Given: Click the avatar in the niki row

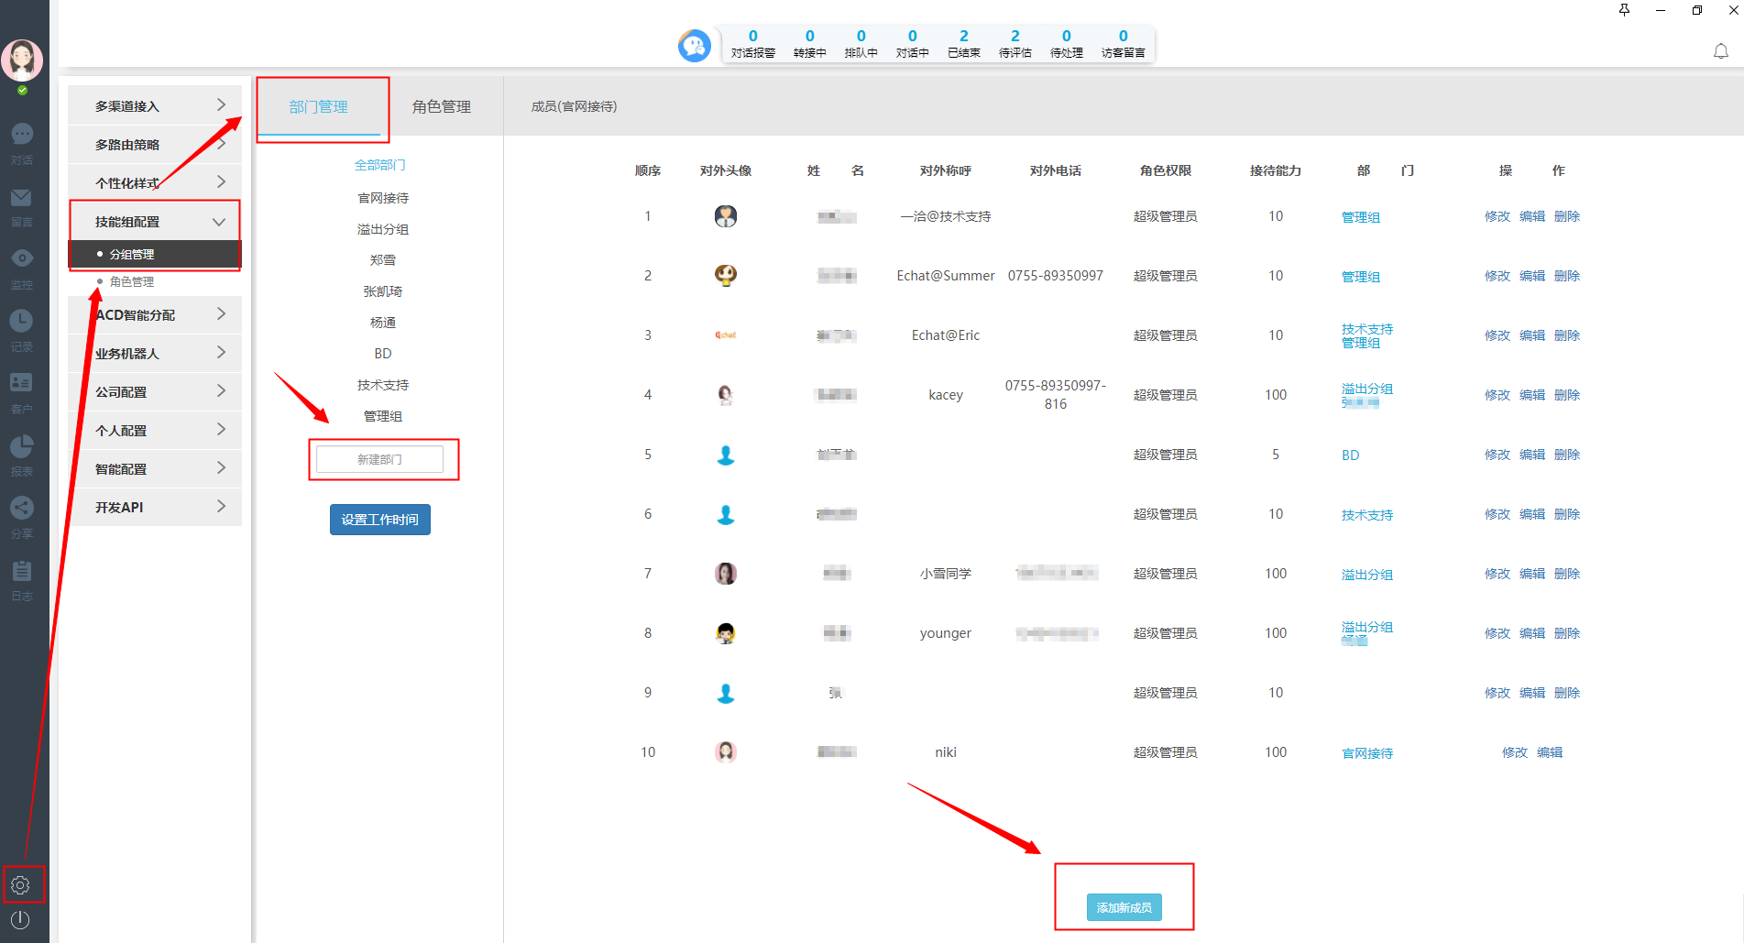Looking at the screenshot, I should [726, 752].
